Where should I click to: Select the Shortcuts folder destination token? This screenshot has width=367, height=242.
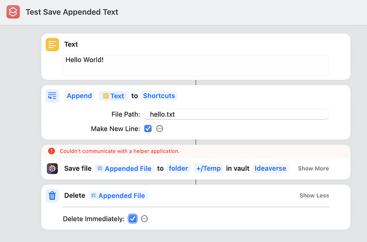[x=159, y=96]
